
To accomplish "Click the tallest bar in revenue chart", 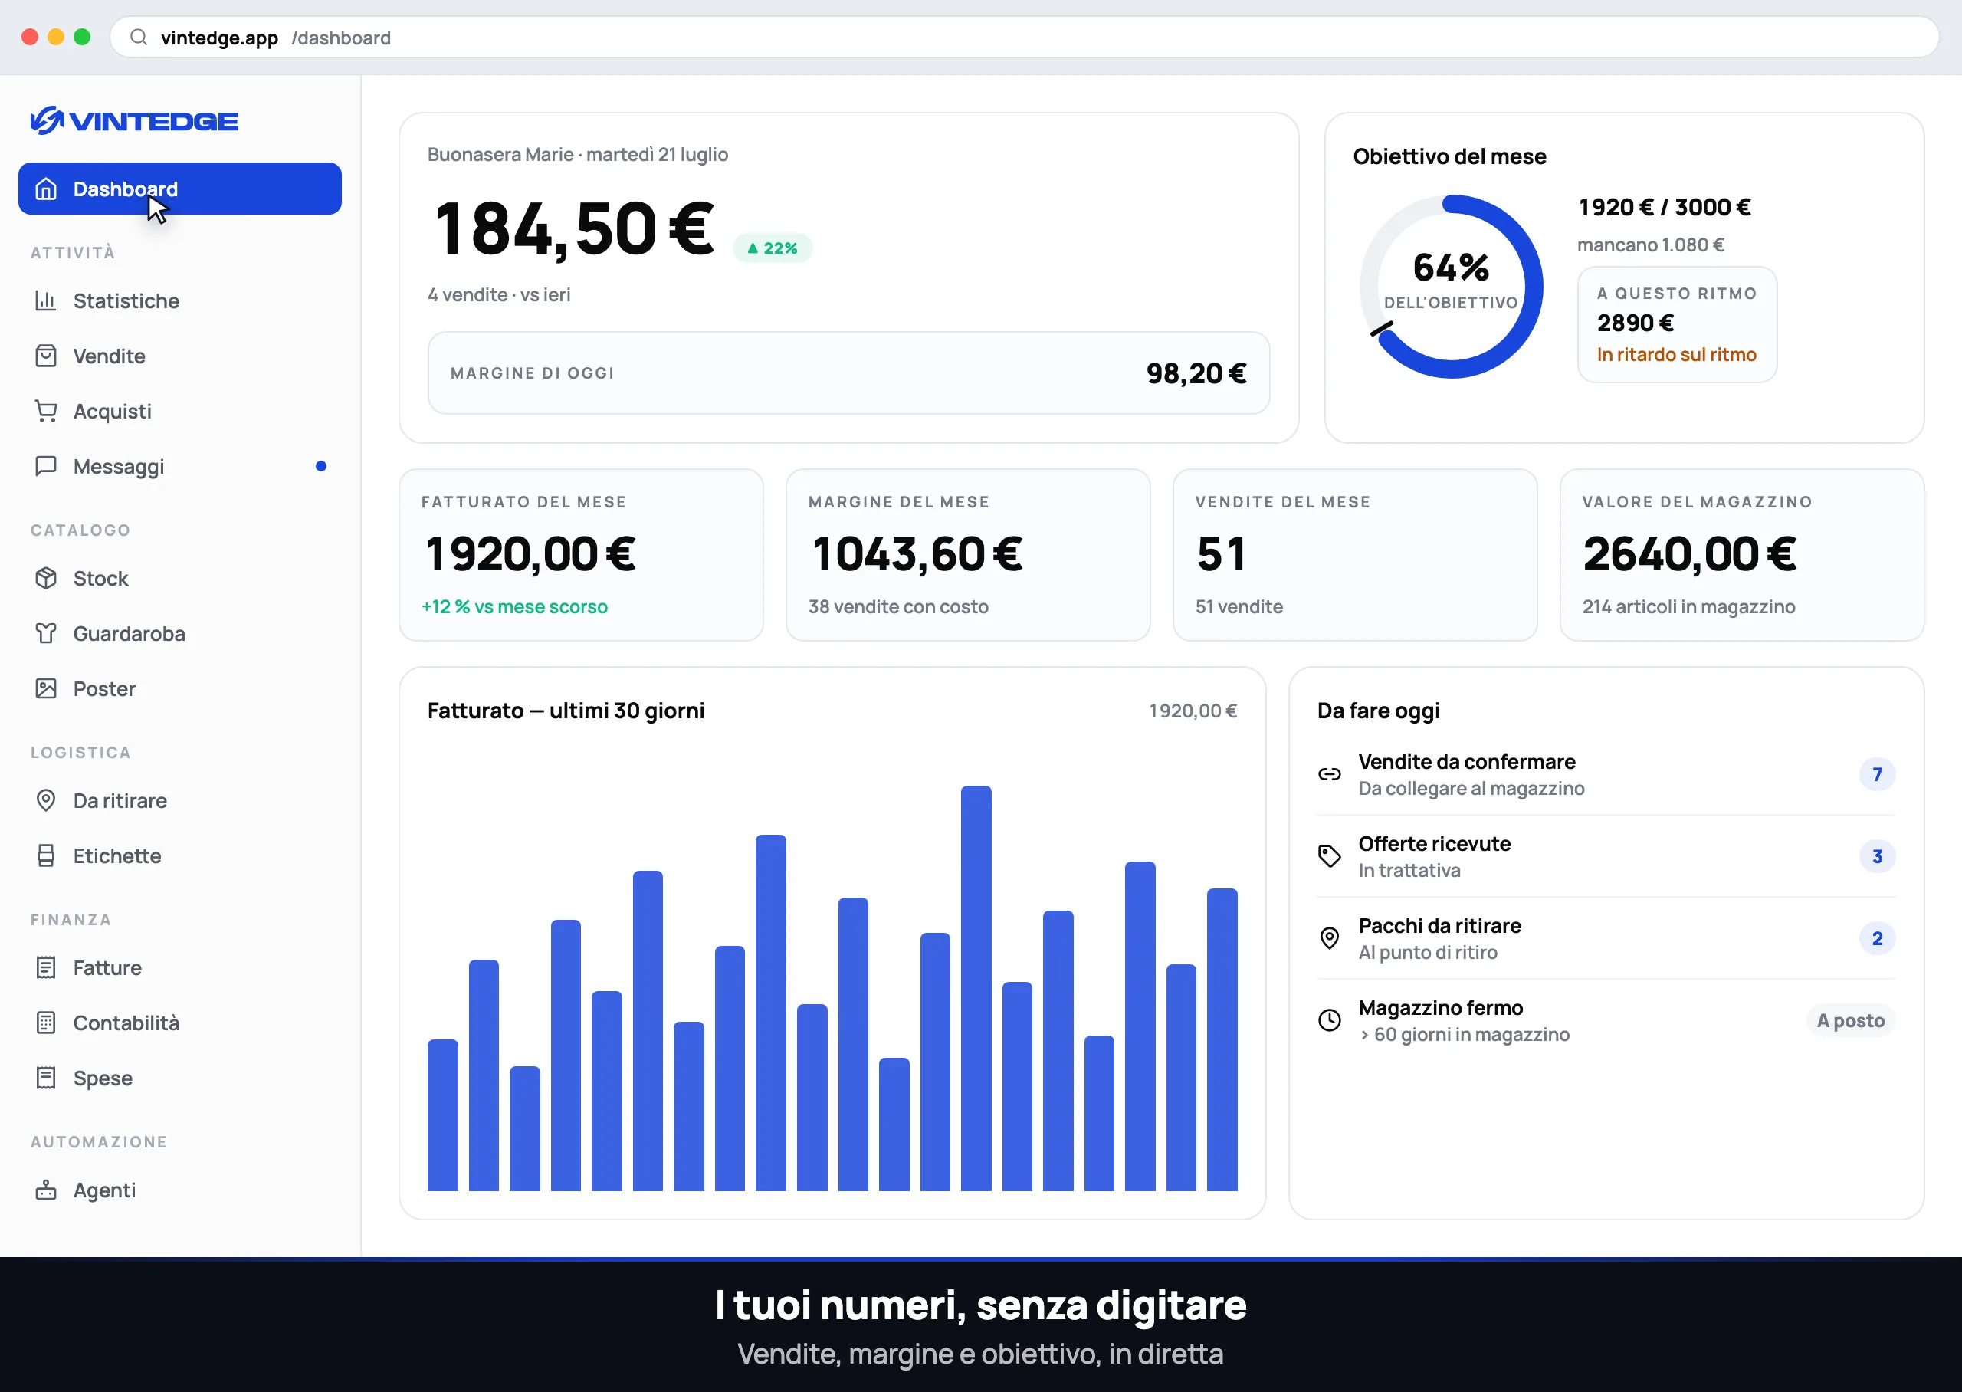I will (x=976, y=988).
